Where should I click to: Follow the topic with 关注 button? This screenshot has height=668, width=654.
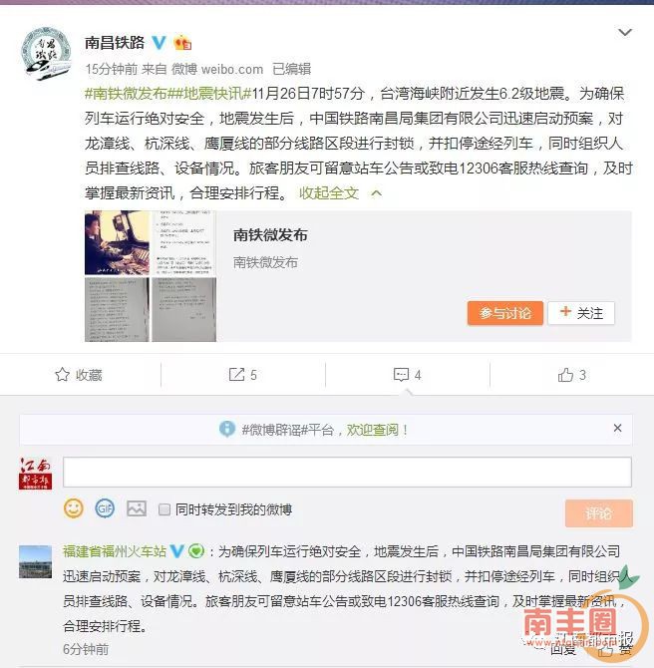pyautogui.click(x=581, y=313)
